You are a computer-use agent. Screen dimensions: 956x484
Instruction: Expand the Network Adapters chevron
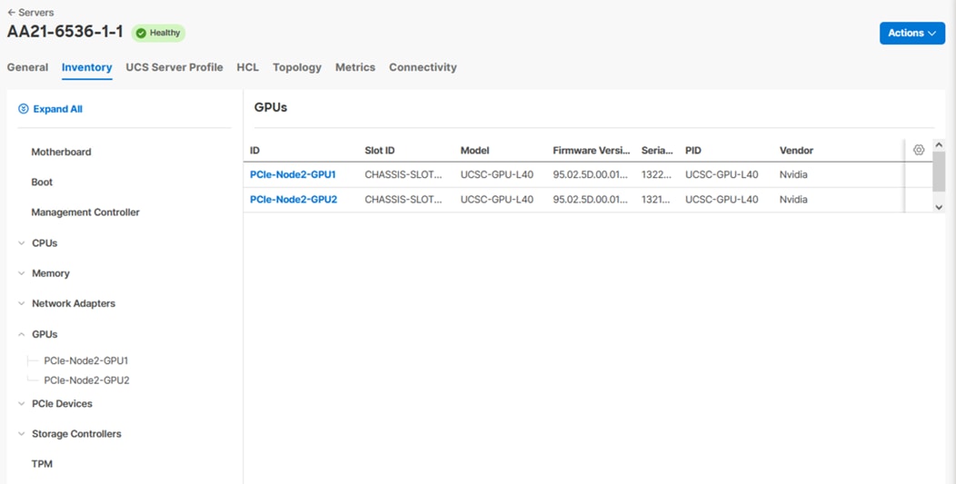(21, 303)
